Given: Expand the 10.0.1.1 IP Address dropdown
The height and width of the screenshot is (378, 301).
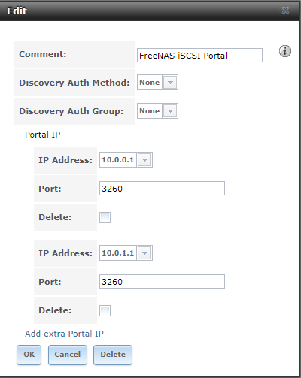Looking at the screenshot, I should click(x=144, y=253).
